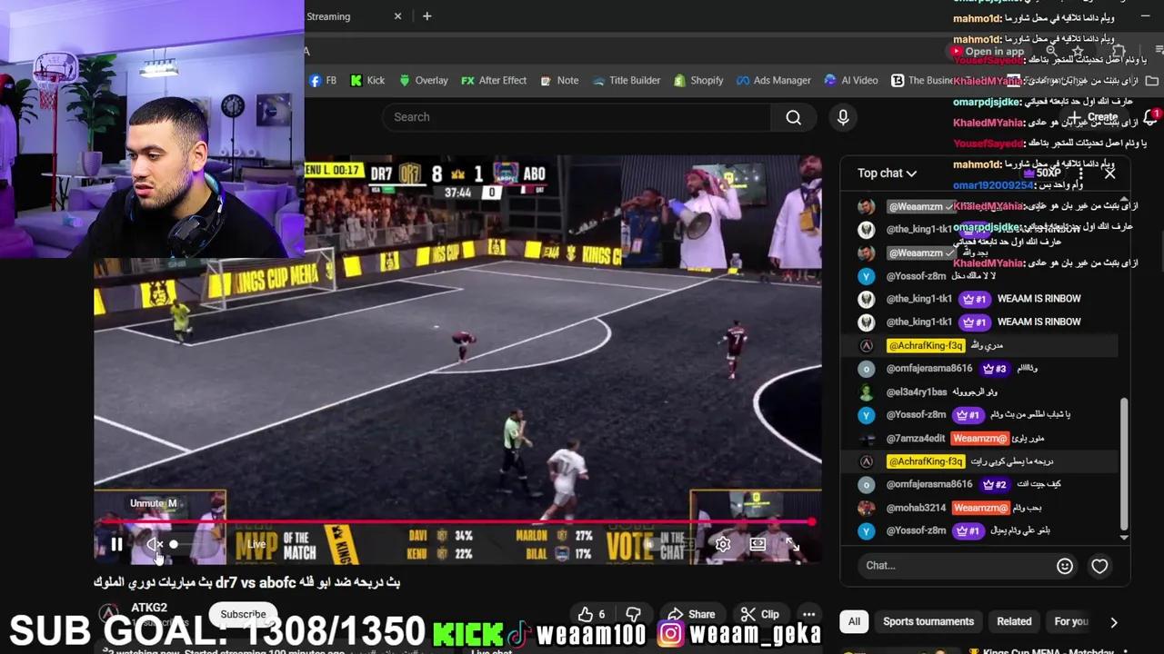Clip the live stream
Screen dimensions: 1164x654
[759, 614]
